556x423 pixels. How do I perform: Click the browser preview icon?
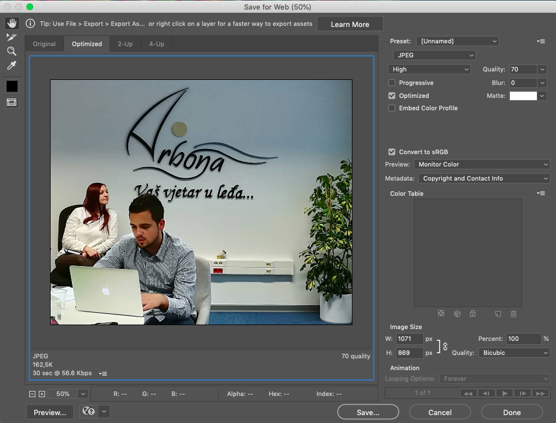[89, 411]
